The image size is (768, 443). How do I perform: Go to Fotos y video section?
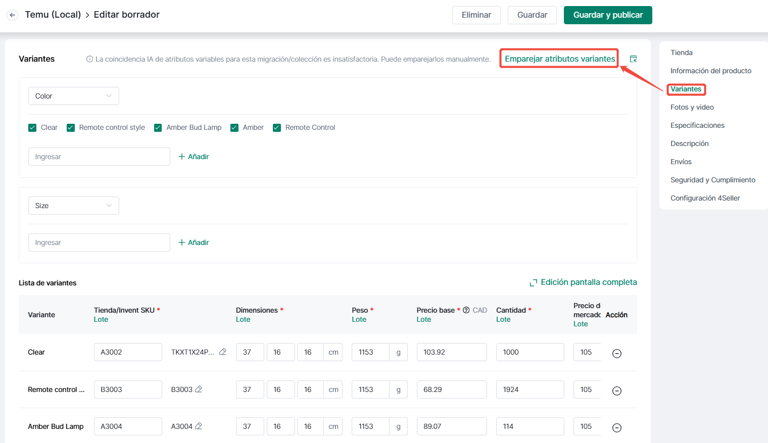[692, 107]
